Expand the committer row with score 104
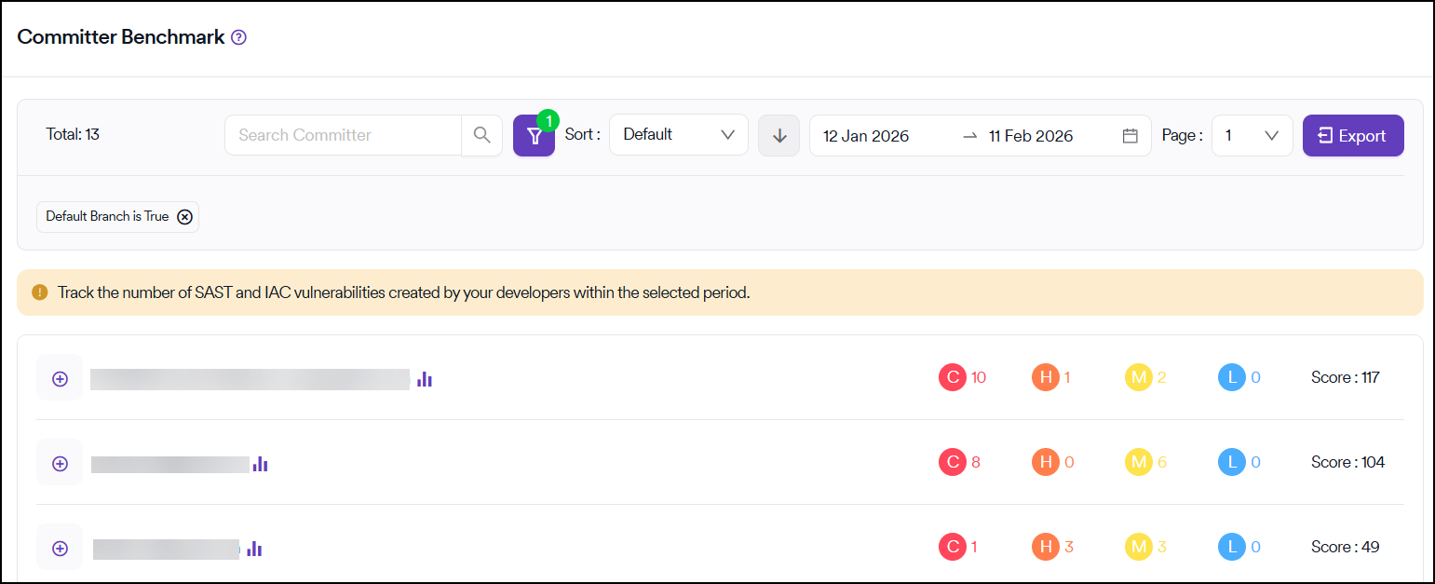Image resolution: width=1435 pixels, height=584 pixels. 60,464
